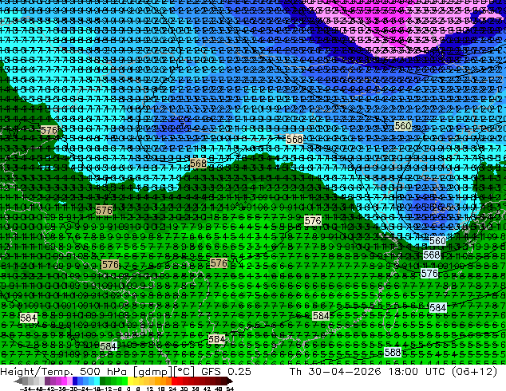Select the cyan legend swatch
Image resolution: width=506 pixels, height=391 pixels.
(x=97, y=381)
